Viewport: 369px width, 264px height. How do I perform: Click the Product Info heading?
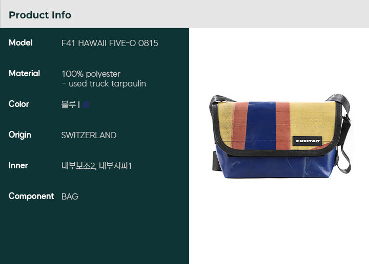pos(40,15)
